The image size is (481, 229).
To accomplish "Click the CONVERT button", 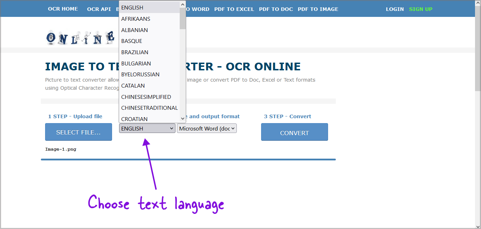I will 294,132.
